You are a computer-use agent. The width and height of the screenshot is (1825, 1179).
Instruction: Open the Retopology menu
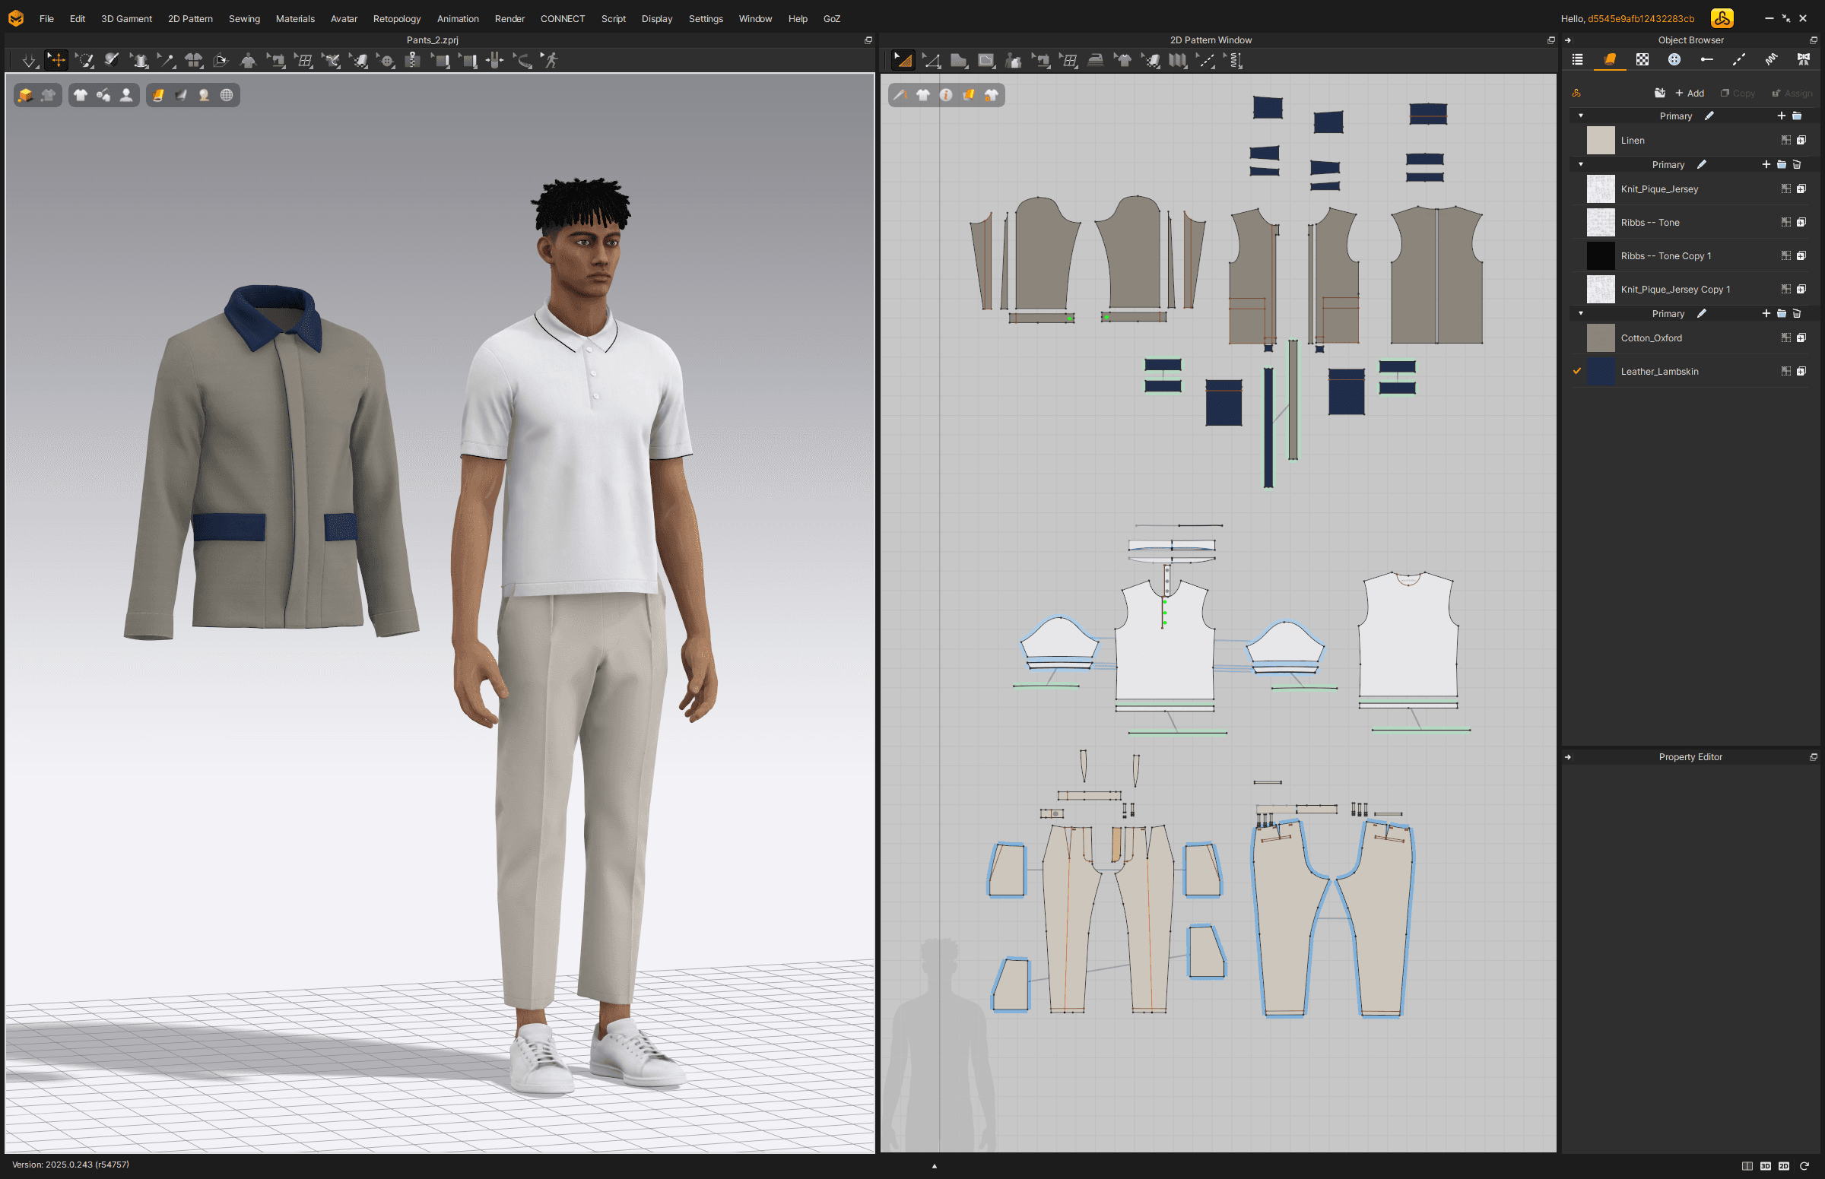[396, 18]
